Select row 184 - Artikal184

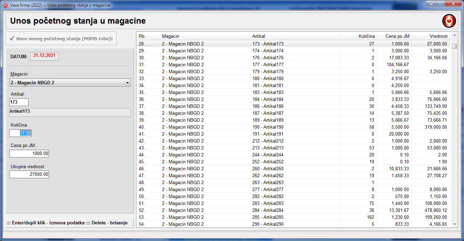click(293, 99)
